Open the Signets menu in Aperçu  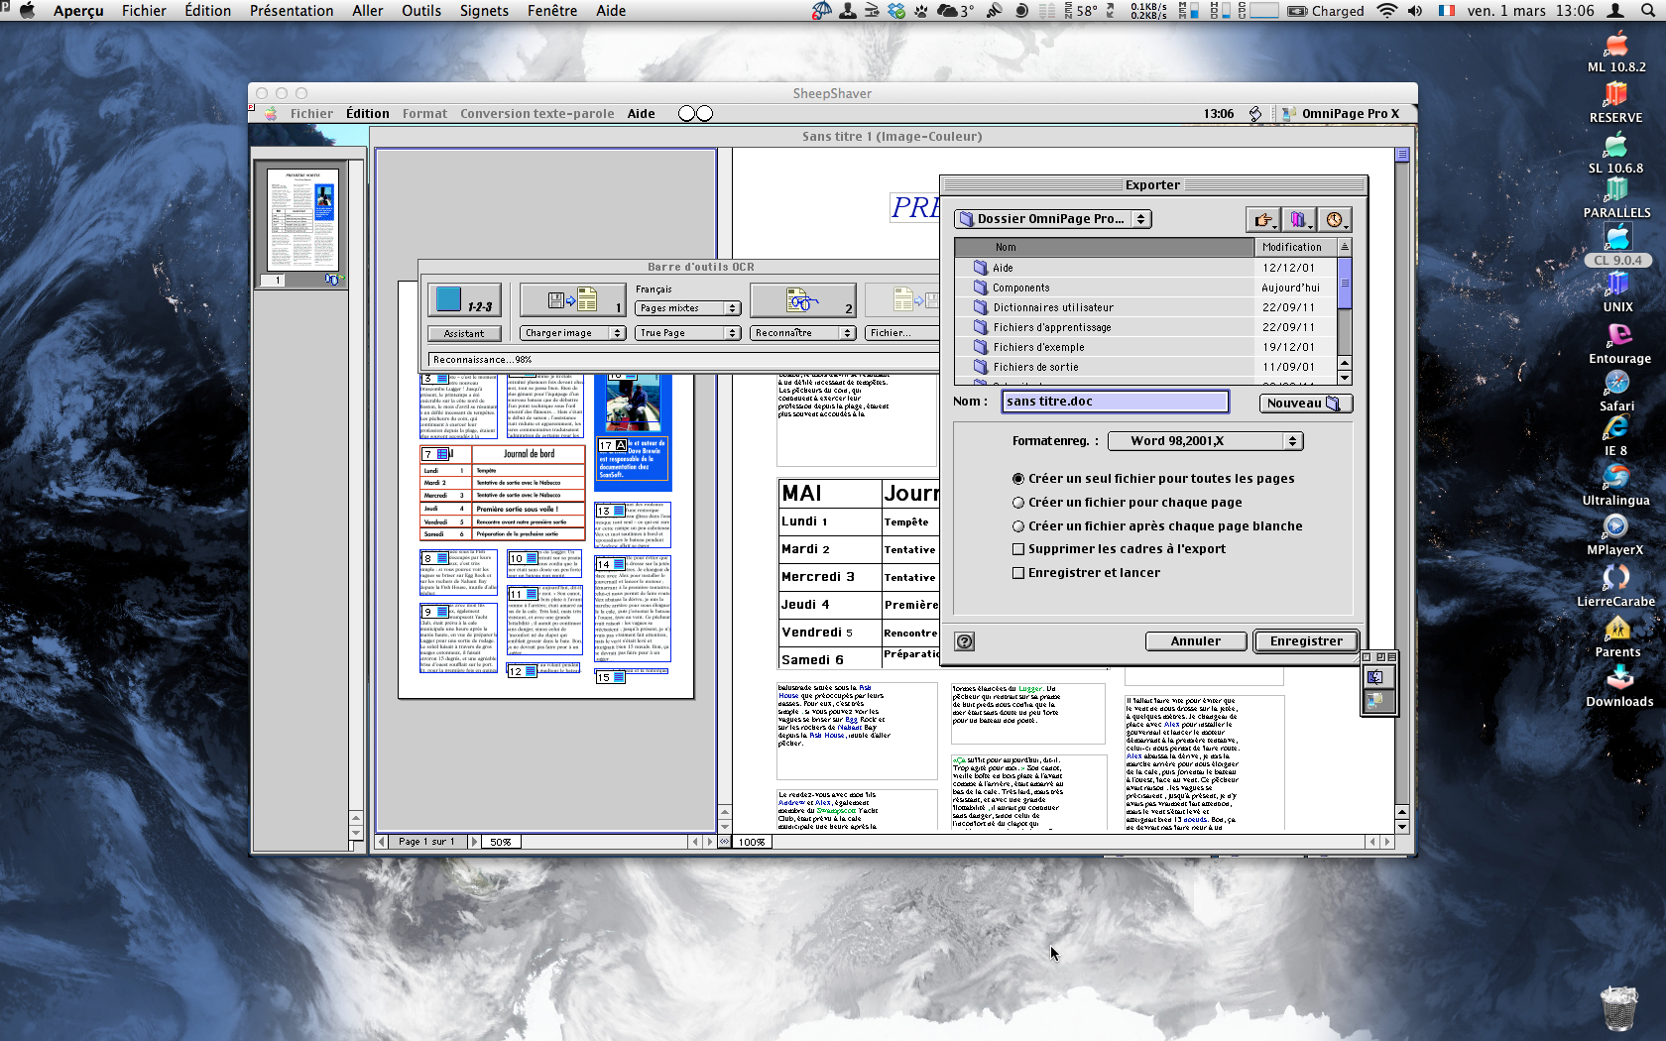[484, 11]
